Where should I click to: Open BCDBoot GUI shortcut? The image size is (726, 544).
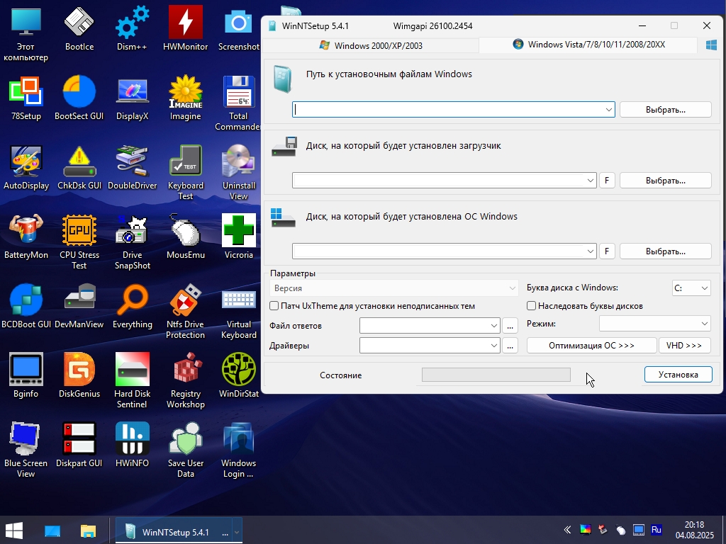tap(26, 306)
